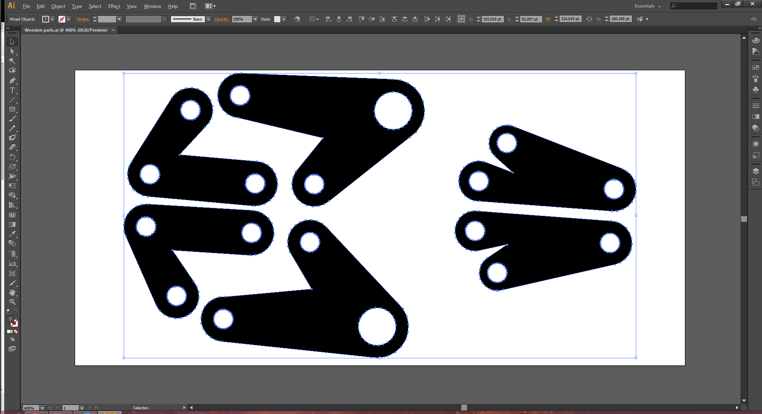762x414 pixels.
Task: Open the Select menu
Action: [x=95, y=6]
